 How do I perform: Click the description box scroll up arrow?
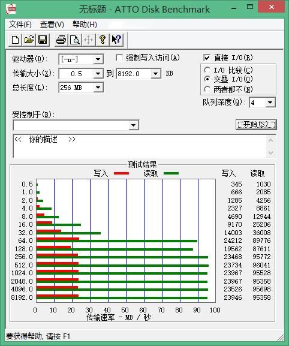tap(271, 140)
